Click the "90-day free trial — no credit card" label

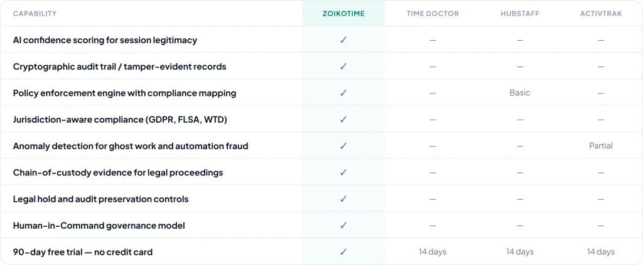(83, 252)
